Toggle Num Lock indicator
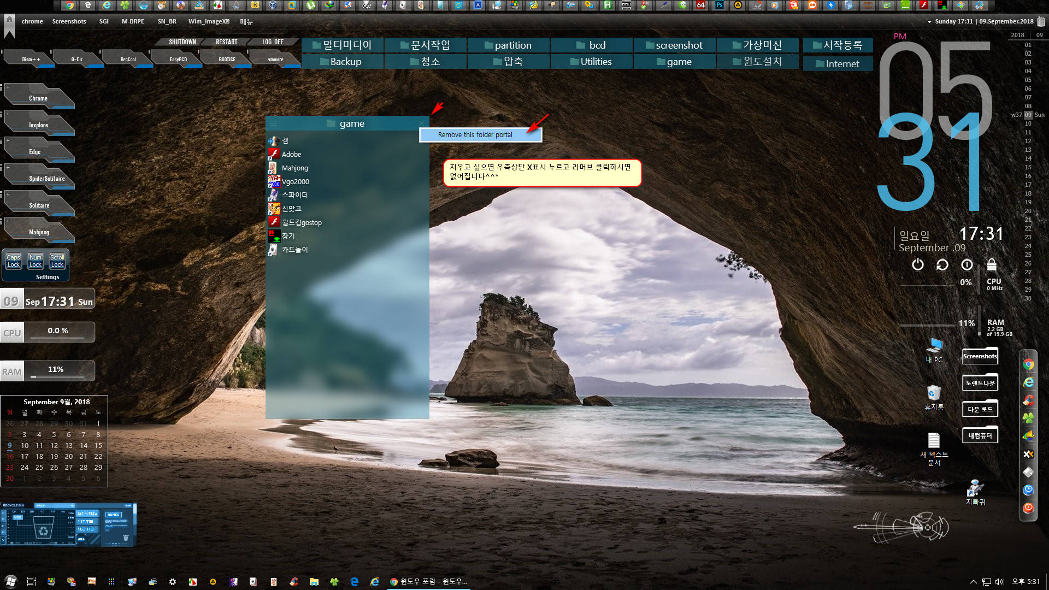 click(36, 261)
